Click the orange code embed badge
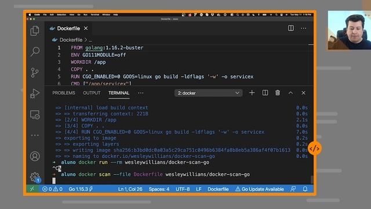This screenshot has height=209, width=371. (315, 149)
